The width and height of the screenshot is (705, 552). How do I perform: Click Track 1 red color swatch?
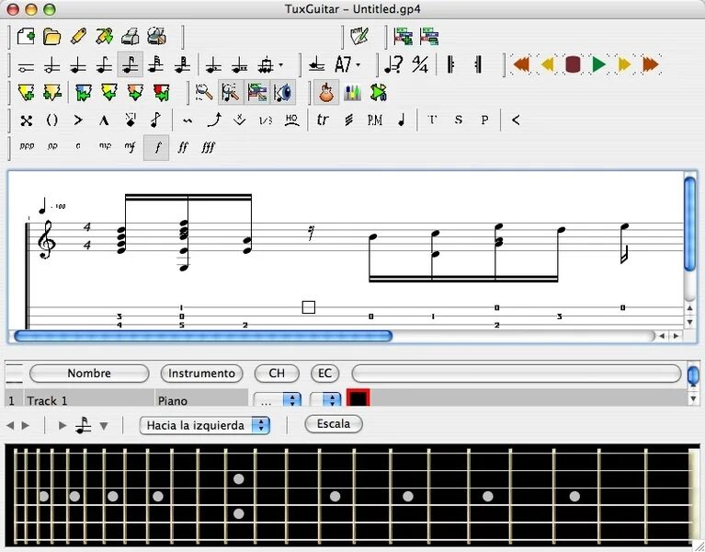click(x=358, y=398)
